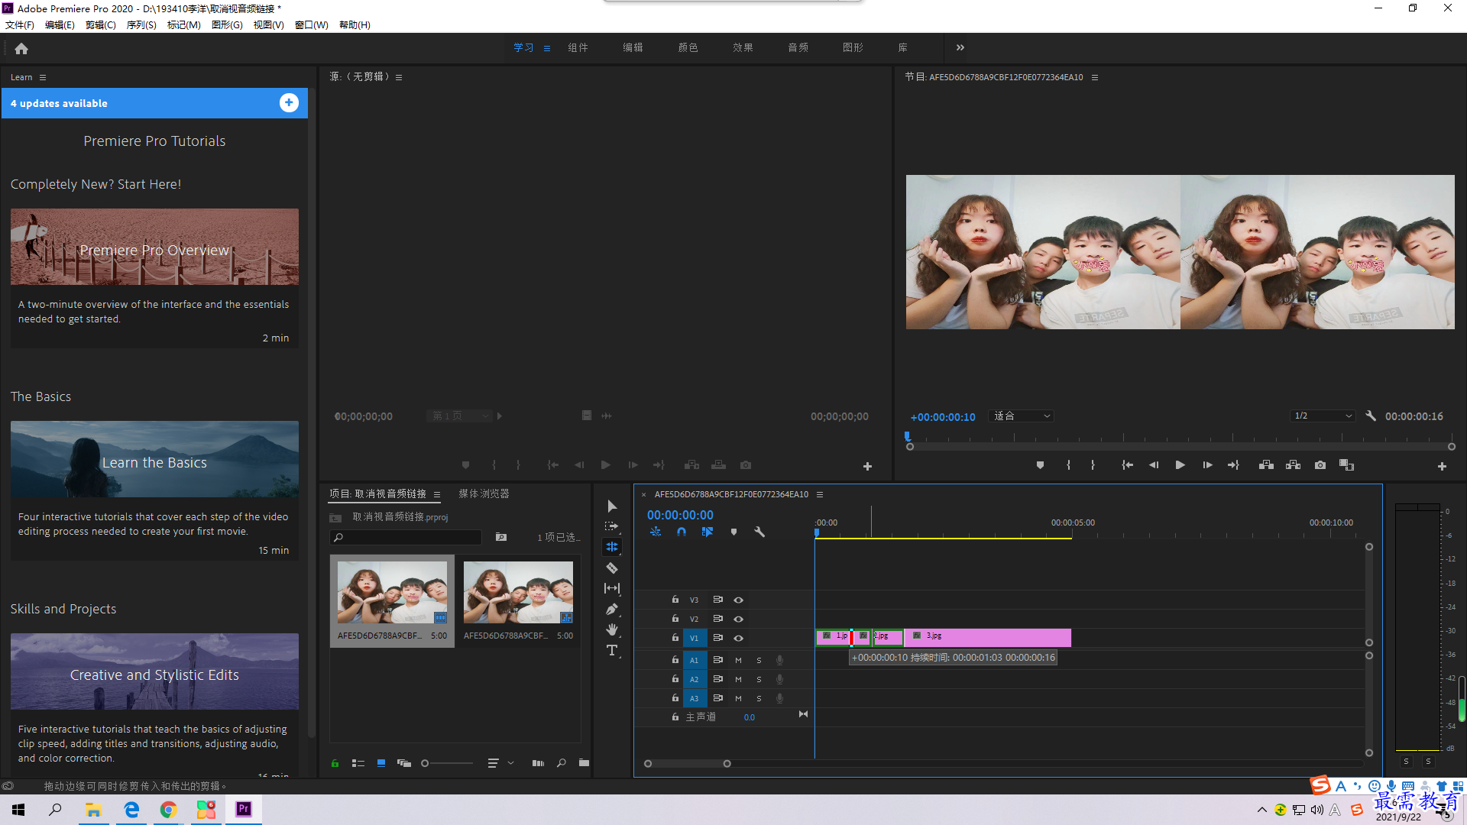Go to In point in program monitor
The image size is (1467, 825).
1127,465
